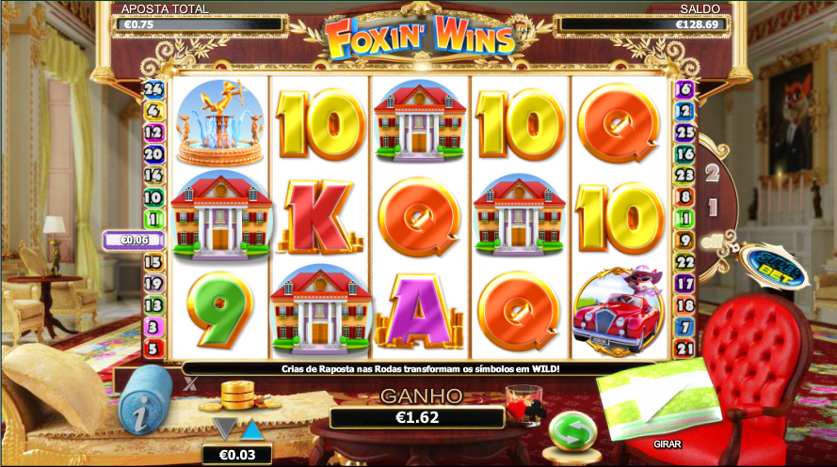Viewport: 837px width, 467px height.
Task: Select payline number 24 marker
Action: 153,89
